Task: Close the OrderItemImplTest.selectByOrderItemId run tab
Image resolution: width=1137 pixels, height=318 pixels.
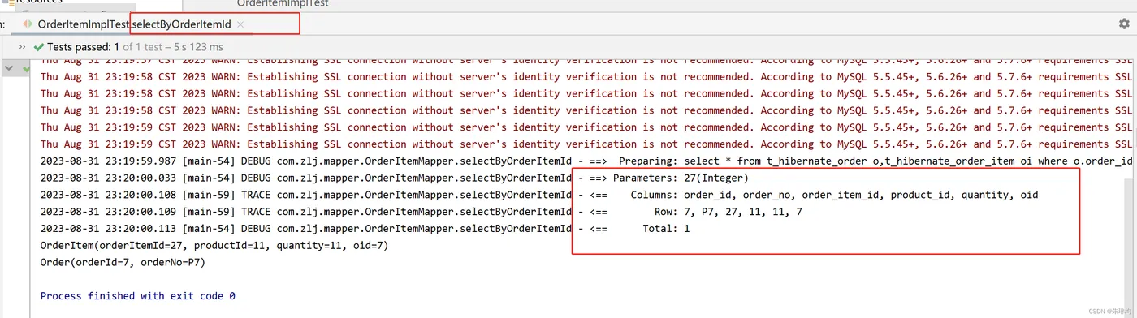Action: 240,25
